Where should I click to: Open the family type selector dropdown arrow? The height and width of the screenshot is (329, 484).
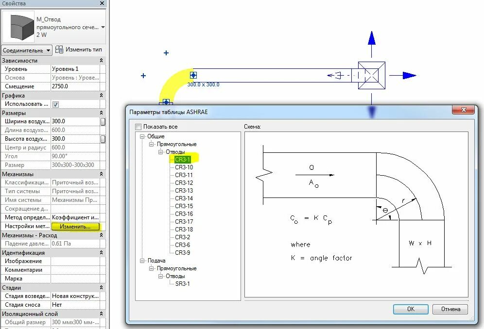coord(103,27)
